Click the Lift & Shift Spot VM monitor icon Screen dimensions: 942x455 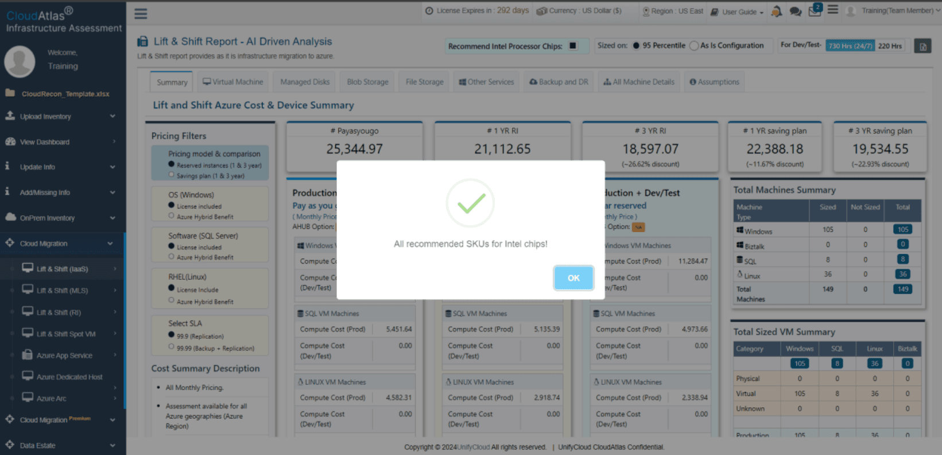[27, 333]
